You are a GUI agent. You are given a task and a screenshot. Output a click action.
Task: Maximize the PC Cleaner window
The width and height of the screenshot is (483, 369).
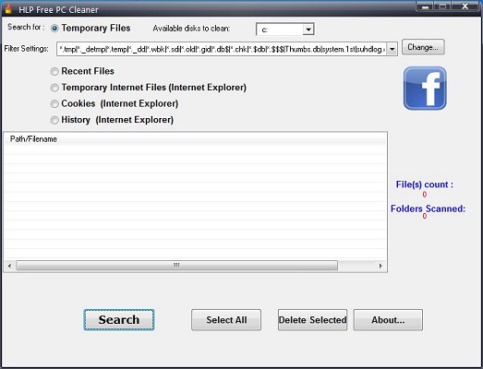pyautogui.click(x=442, y=6)
